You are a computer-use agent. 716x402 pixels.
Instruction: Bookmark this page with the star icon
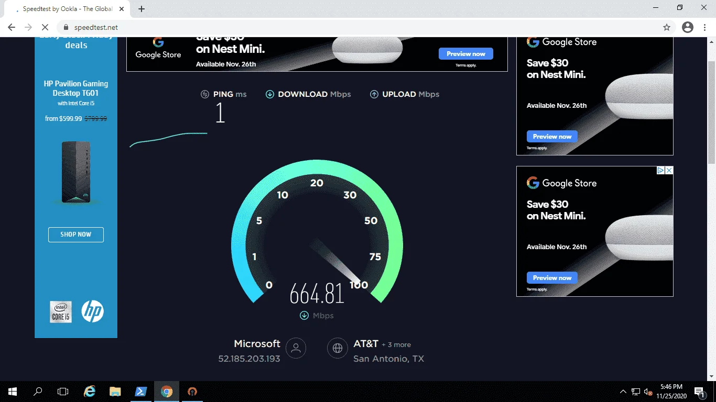[x=667, y=27]
